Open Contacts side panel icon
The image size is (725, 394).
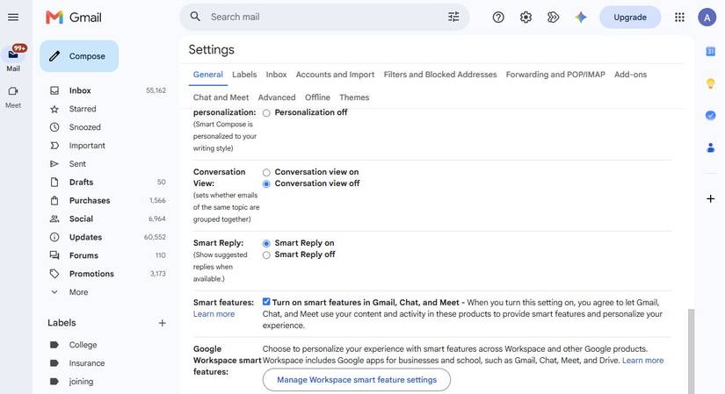point(710,147)
